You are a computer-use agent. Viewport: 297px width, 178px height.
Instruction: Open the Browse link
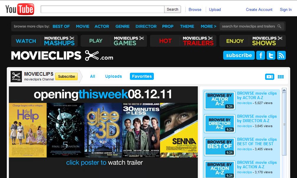[x=195, y=9]
